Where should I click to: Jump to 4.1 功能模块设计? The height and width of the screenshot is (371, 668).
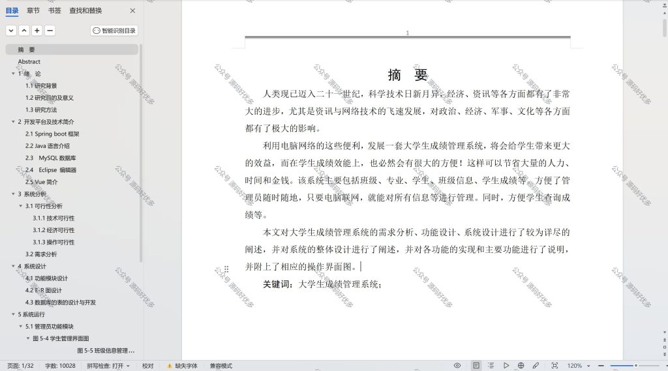click(46, 278)
